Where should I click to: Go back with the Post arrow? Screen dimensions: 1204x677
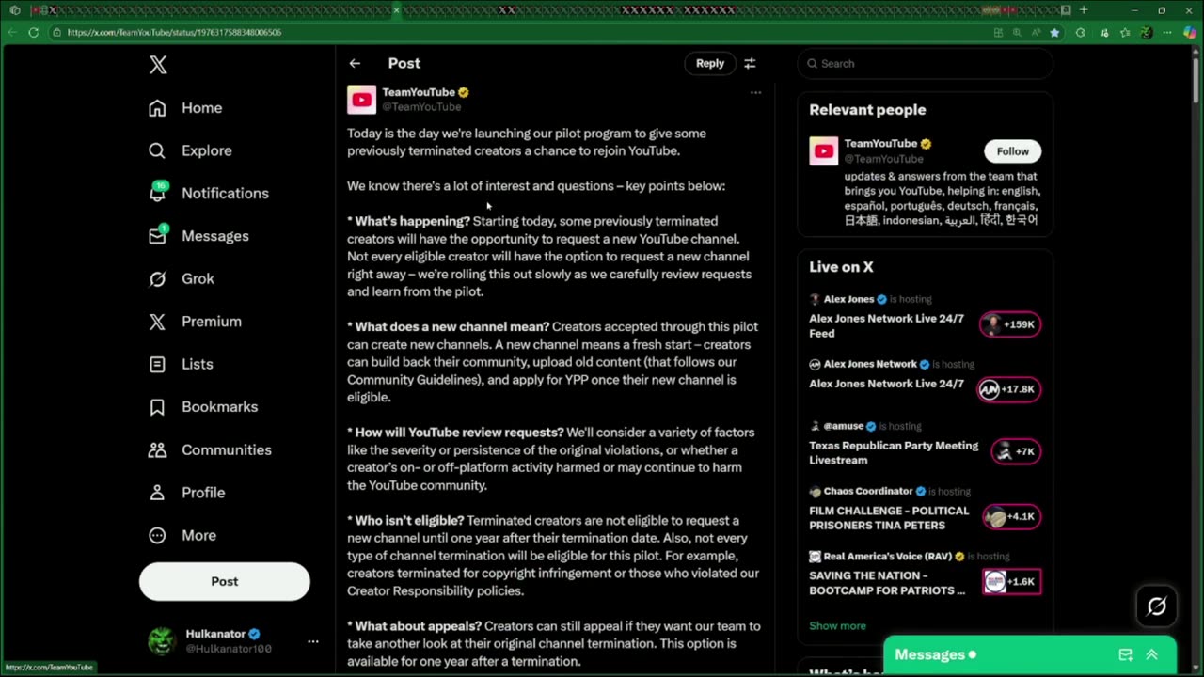355,63
